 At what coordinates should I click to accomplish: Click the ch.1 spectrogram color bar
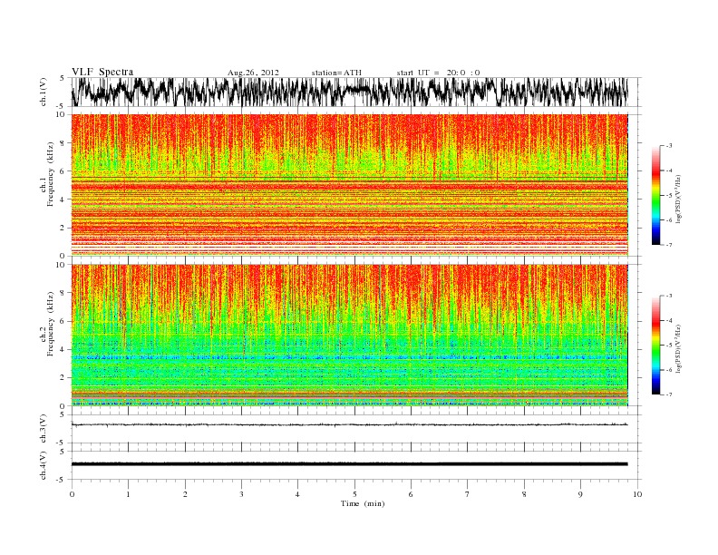click(655, 196)
